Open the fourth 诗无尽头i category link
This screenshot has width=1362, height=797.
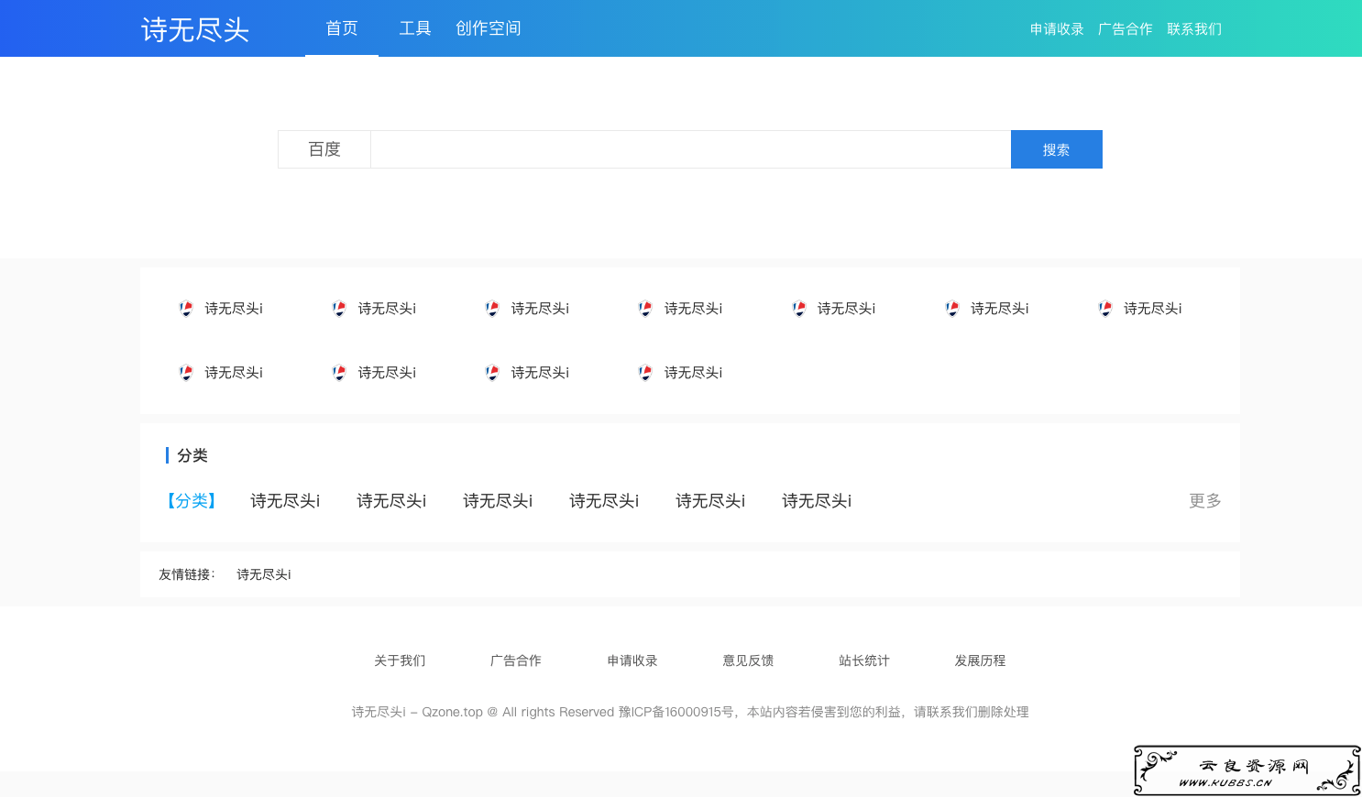click(604, 501)
